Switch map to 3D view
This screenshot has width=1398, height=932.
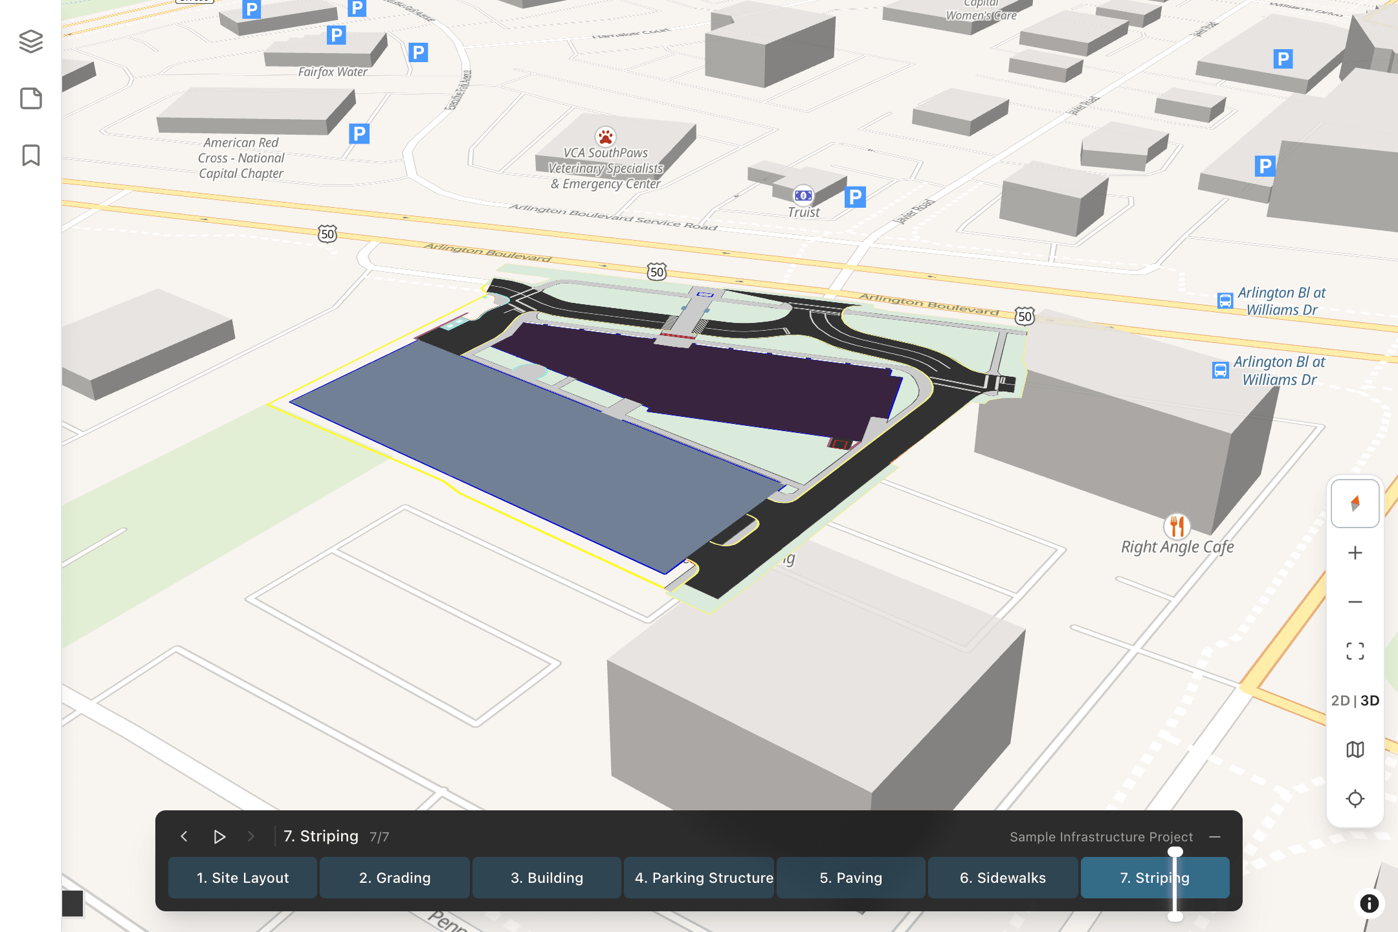click(1370, 700)
